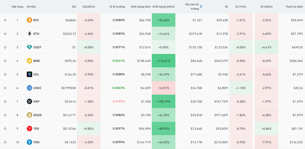Toggle the favorite star for BTC
This screenshot has width=305, height=149.
click(x=5, y=20)
